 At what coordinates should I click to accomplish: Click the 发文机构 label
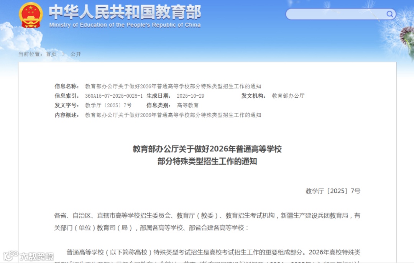click(x=253, y=96)
